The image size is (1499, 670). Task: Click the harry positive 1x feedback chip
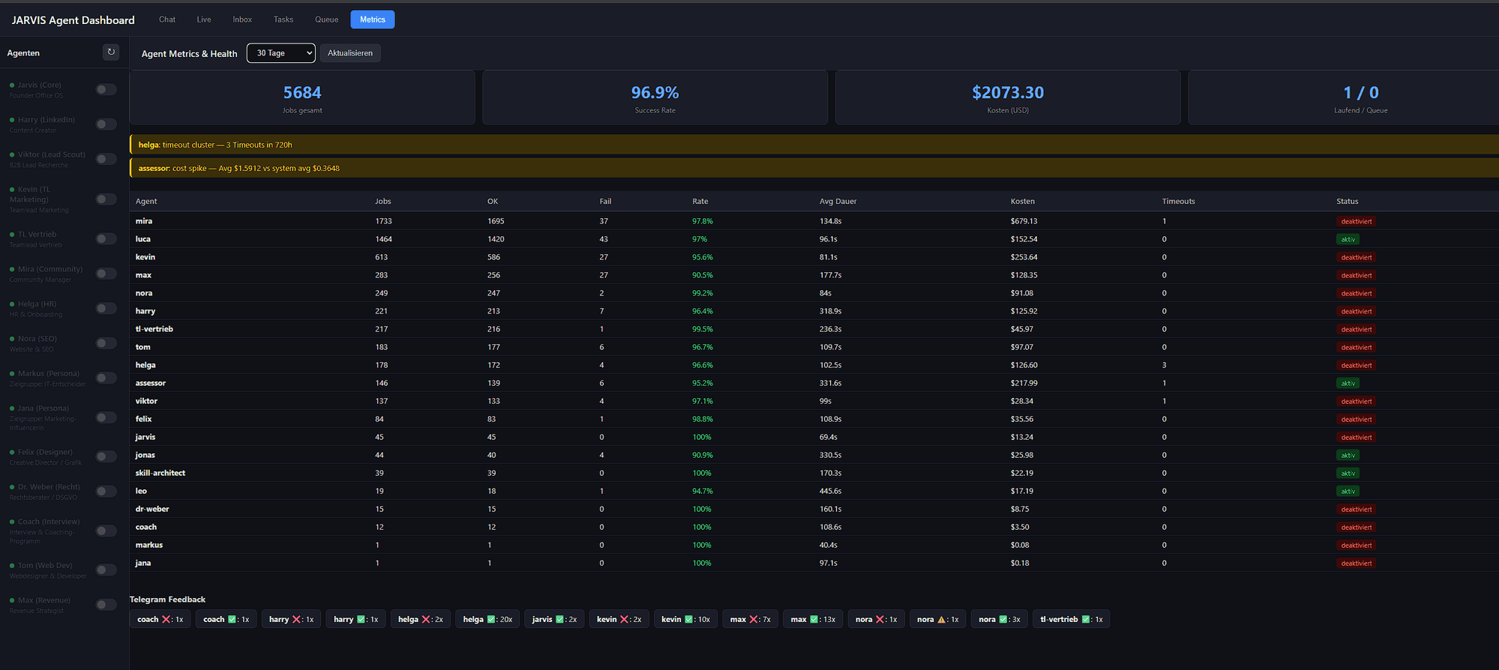(356, 619)
